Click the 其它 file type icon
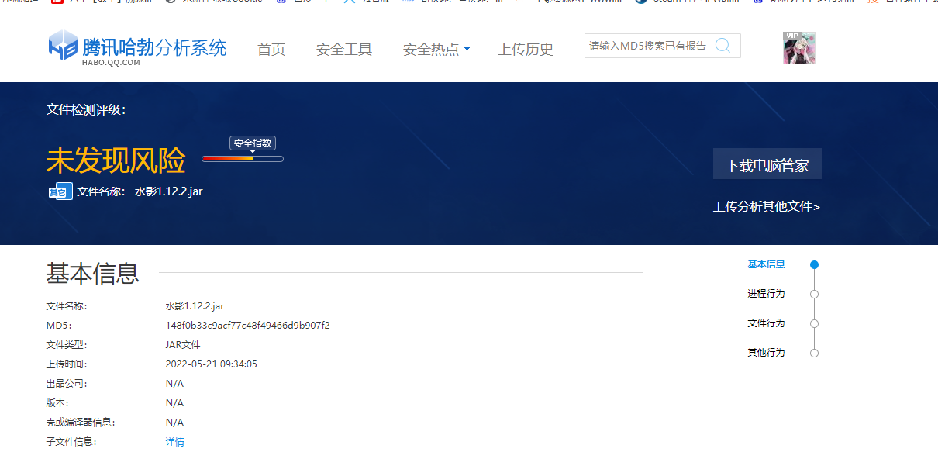Screen dimensions: 938x476 pyautogui.click(x=60, y=191)
